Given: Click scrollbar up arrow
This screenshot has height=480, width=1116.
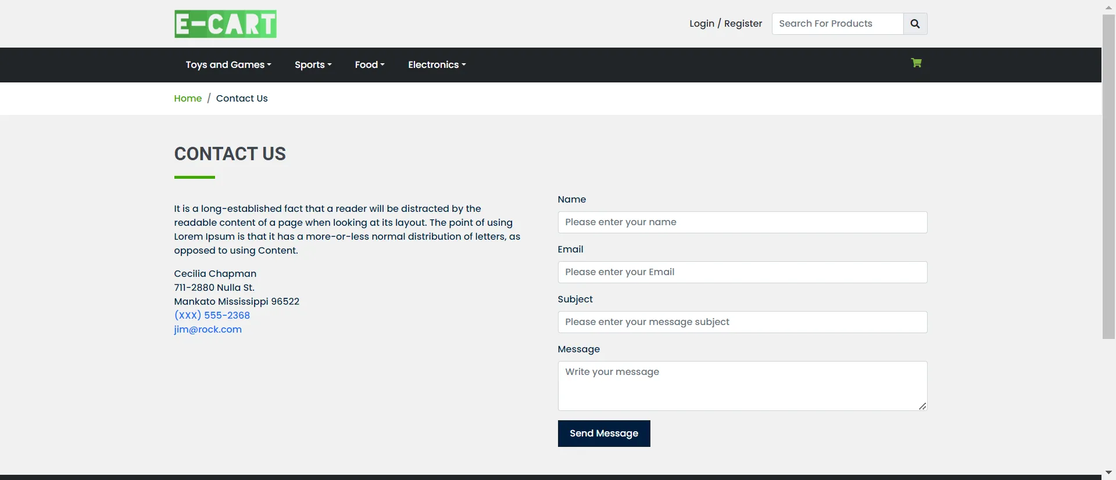Looking at the screenshot, I should (1108, 8).
